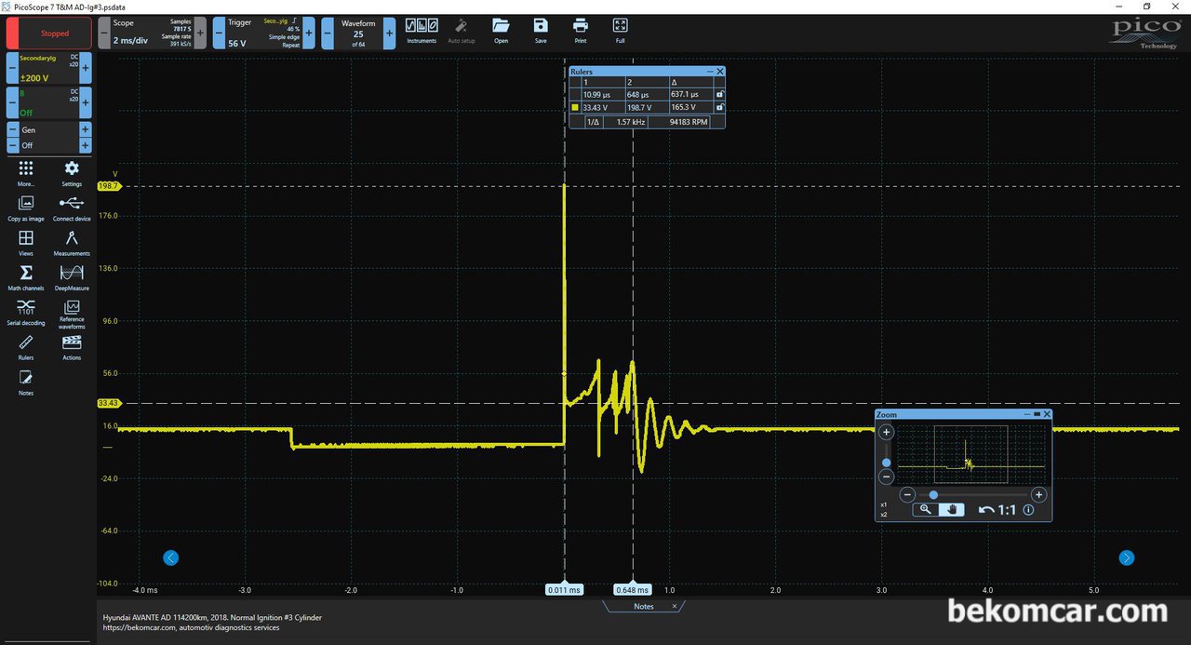Open the Actions tool
The width and height of the screenshot is (1191, 645).
click(72, 347)
